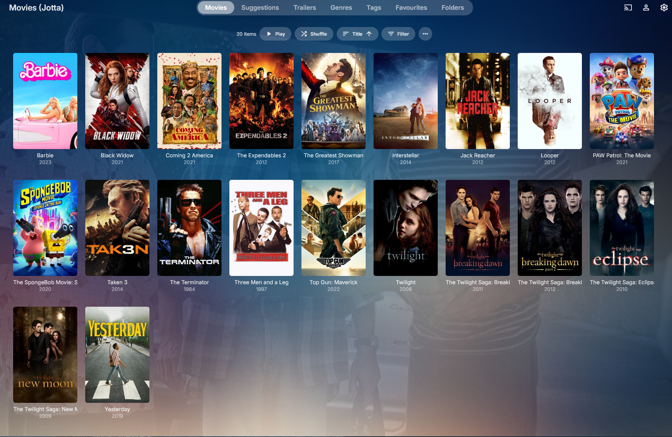The height and width of the screenshot is (437, 672).
Task: Click the Yesterday movie title link
Action: [x=117, y=409]
